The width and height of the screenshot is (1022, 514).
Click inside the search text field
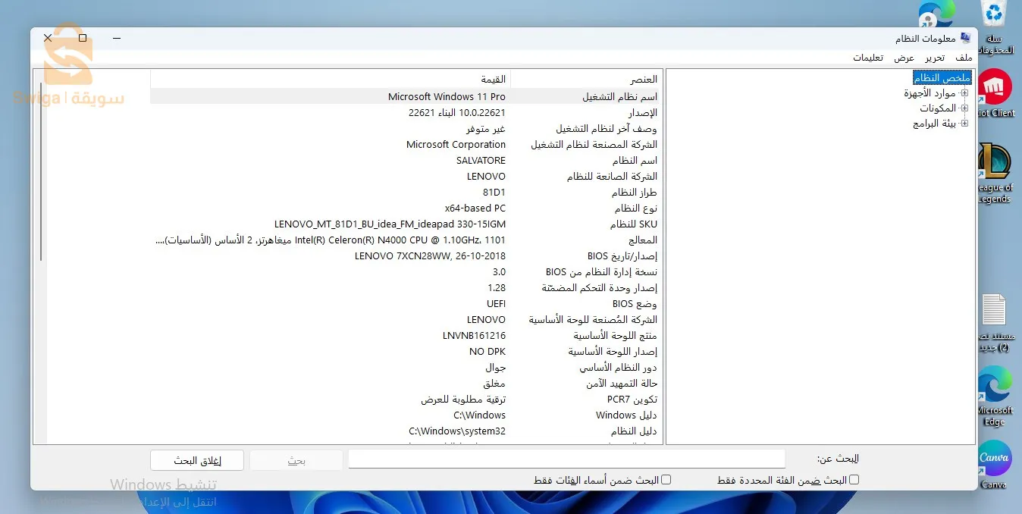coord(566,458)
